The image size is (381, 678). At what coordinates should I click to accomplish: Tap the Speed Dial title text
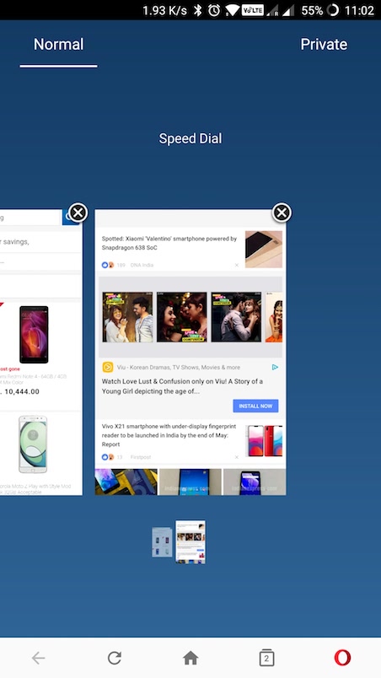(x=190, y=139)
